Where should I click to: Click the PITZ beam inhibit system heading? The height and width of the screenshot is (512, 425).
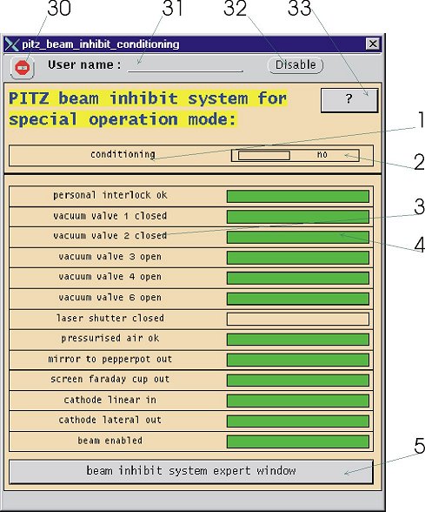tap(149, 108)
